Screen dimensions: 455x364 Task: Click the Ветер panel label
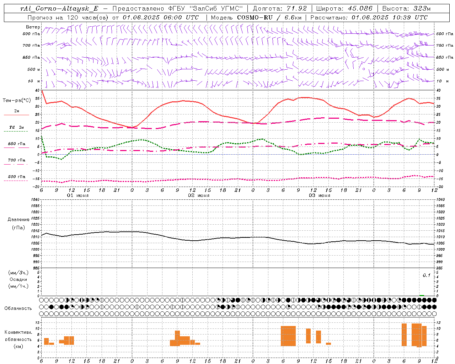[33, 27]
